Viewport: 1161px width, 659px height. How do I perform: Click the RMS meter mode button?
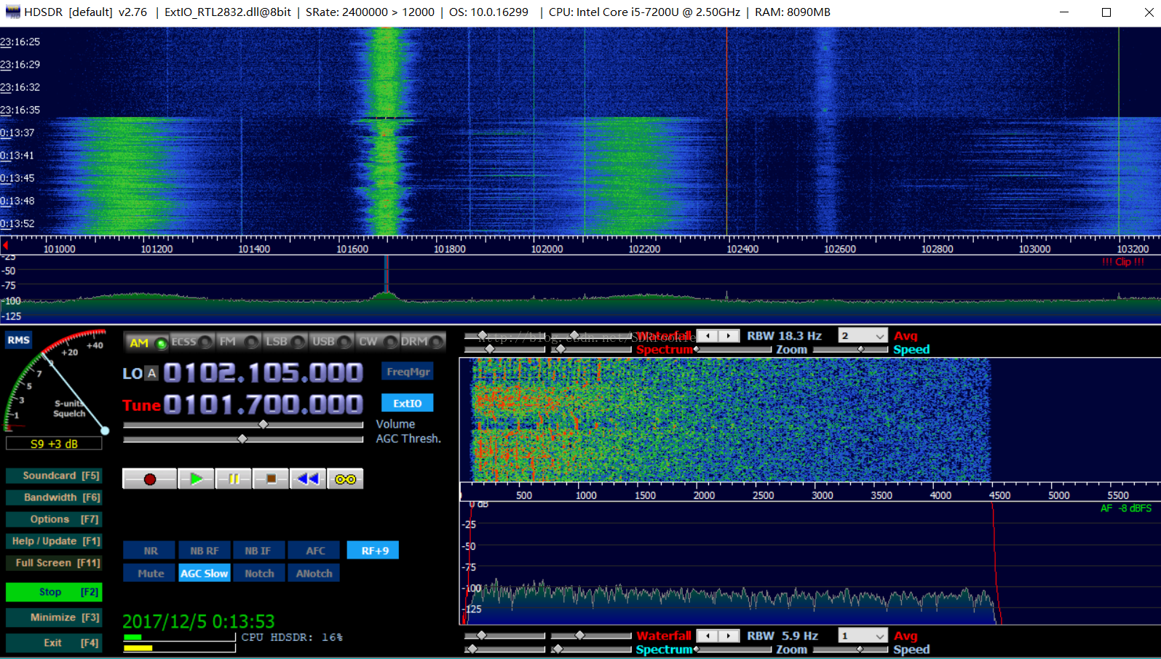click(19, 340)
